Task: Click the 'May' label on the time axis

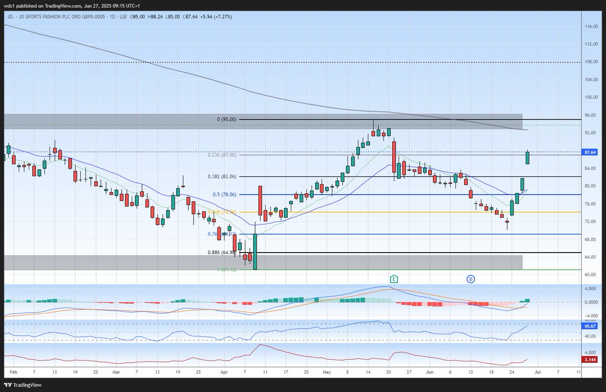Action: point(327,371)
